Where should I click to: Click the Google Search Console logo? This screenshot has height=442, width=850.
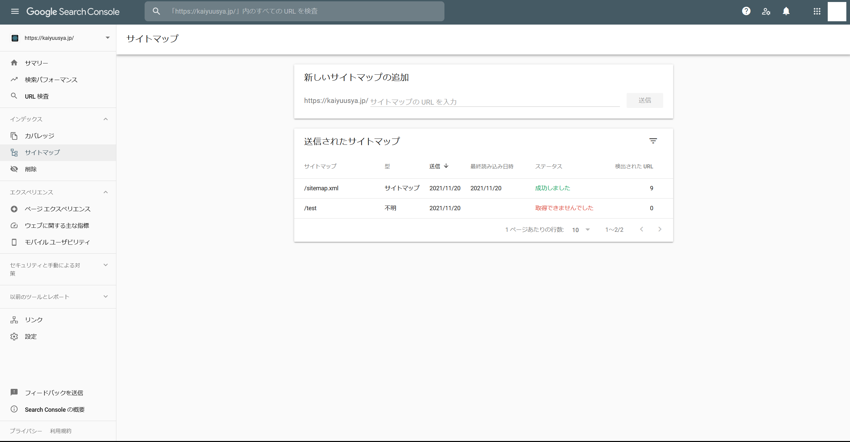tap(73, 12)
